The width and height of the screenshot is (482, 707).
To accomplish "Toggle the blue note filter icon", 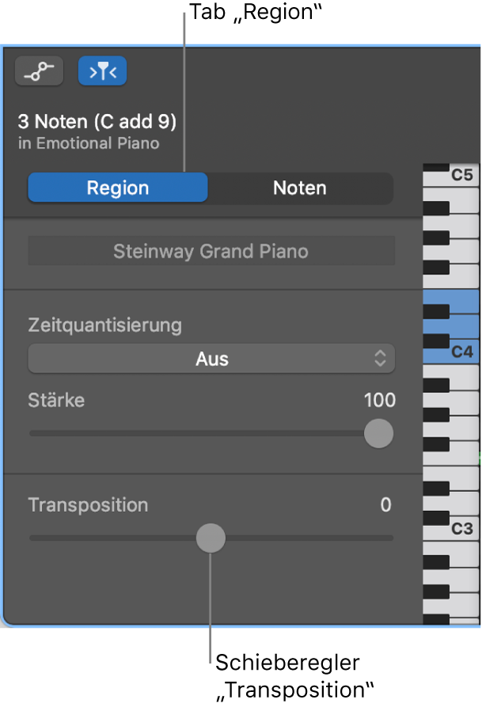I will pos(102,71).
